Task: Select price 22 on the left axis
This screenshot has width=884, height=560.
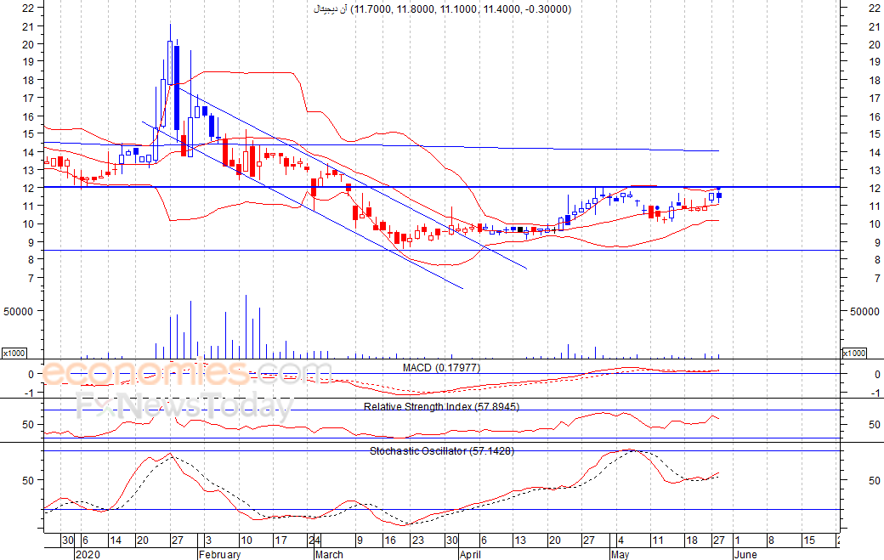Action: click(28, 8)
